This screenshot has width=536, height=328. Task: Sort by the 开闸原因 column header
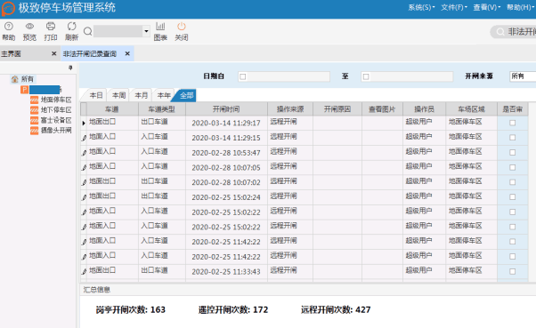(x=337, y=109)
